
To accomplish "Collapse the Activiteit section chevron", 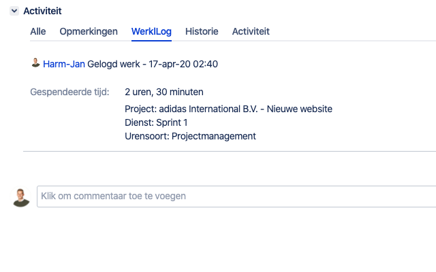I will pyautogui.click(x=14, y=11).
